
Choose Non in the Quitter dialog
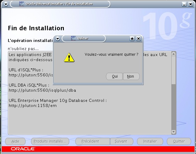click(x=131, y=76)
